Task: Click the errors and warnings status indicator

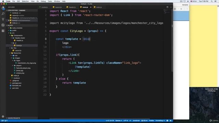Action: point(4,121)
